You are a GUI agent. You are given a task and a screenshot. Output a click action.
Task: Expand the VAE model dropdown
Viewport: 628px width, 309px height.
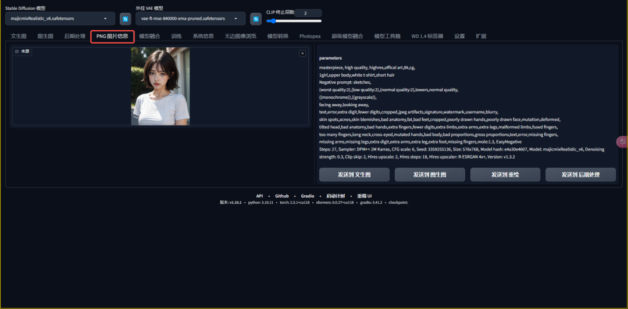click(190, 19)
